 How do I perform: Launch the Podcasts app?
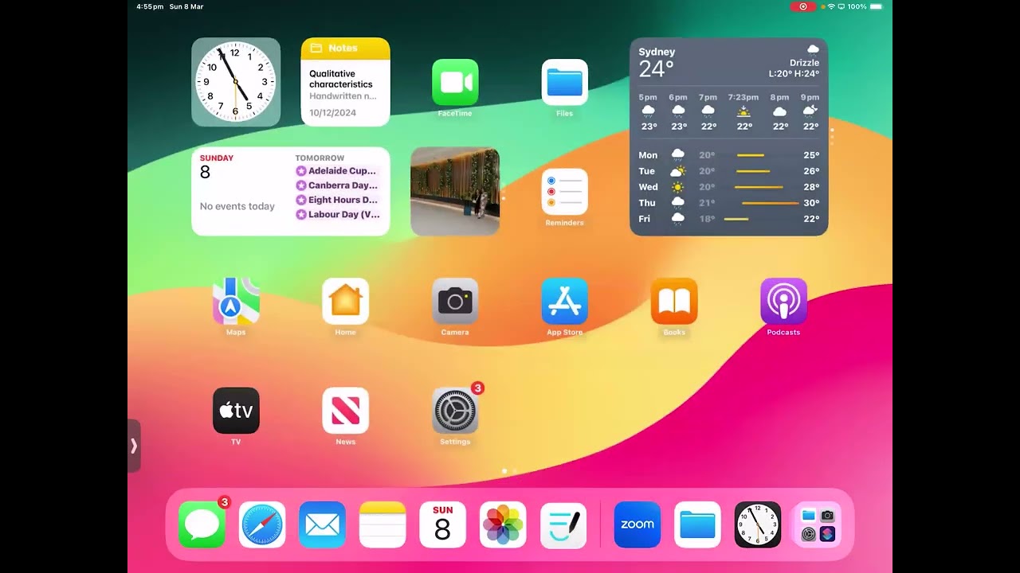point(784,301)
